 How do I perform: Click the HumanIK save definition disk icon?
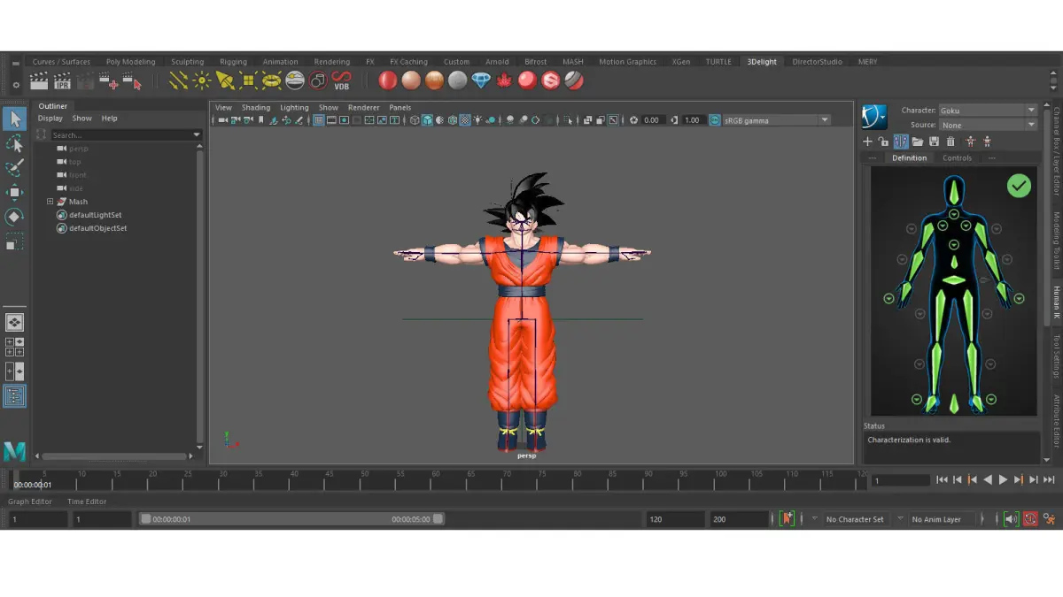(934, 142)
